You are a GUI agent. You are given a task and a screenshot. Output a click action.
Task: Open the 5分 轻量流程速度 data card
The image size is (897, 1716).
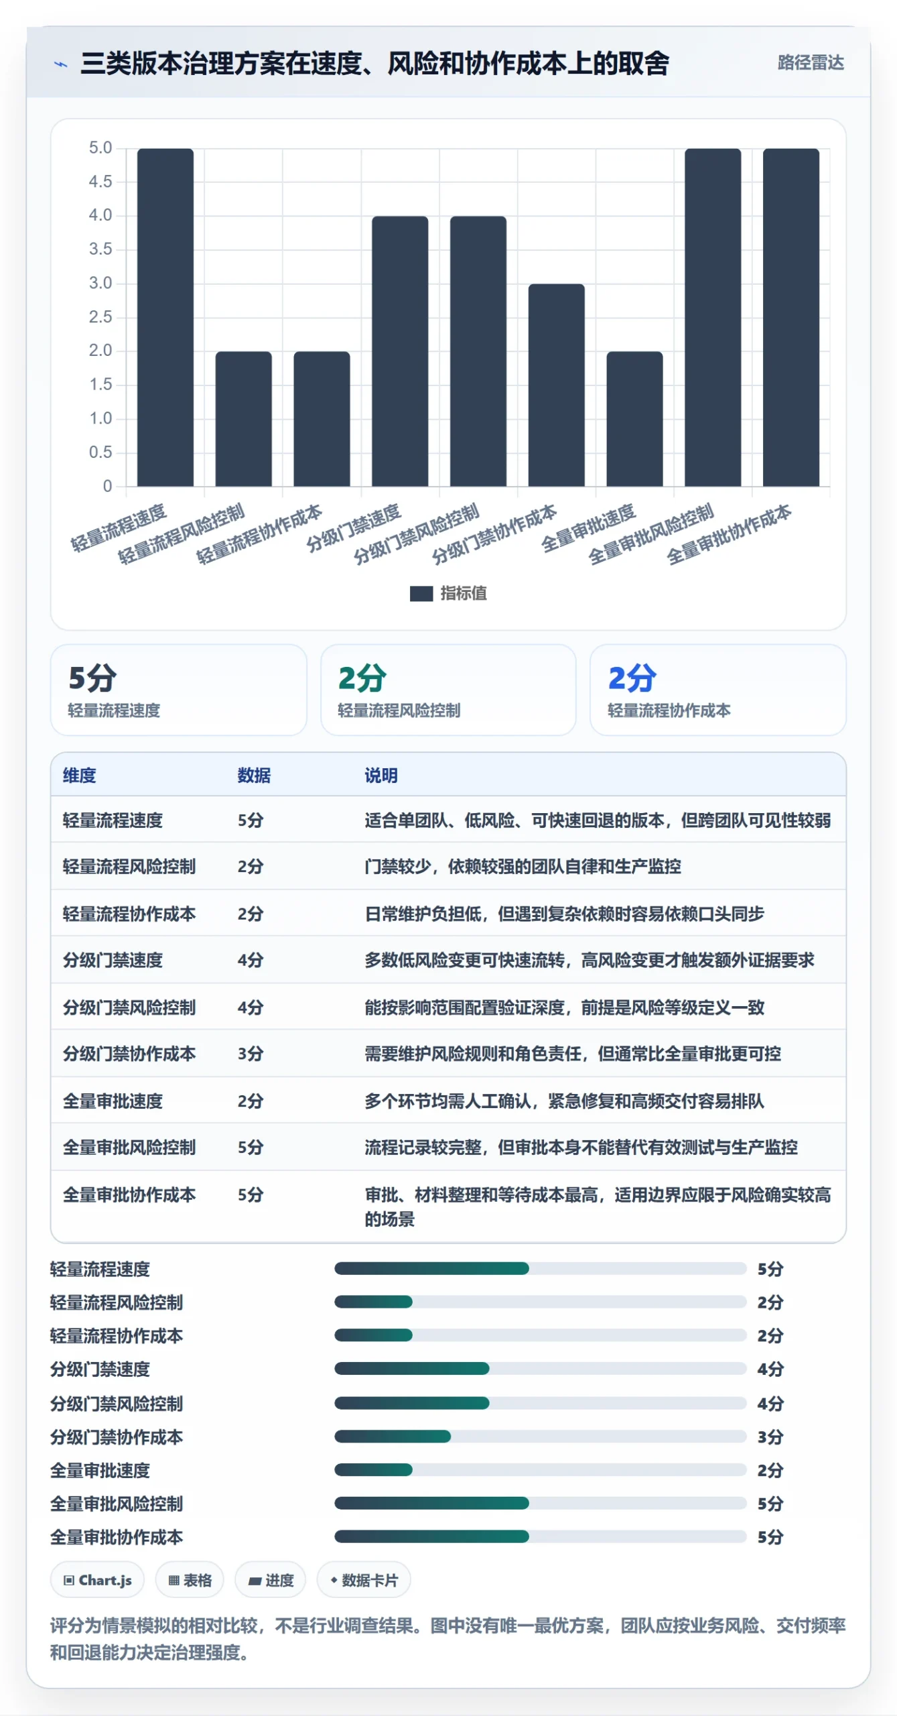point(179,690)
